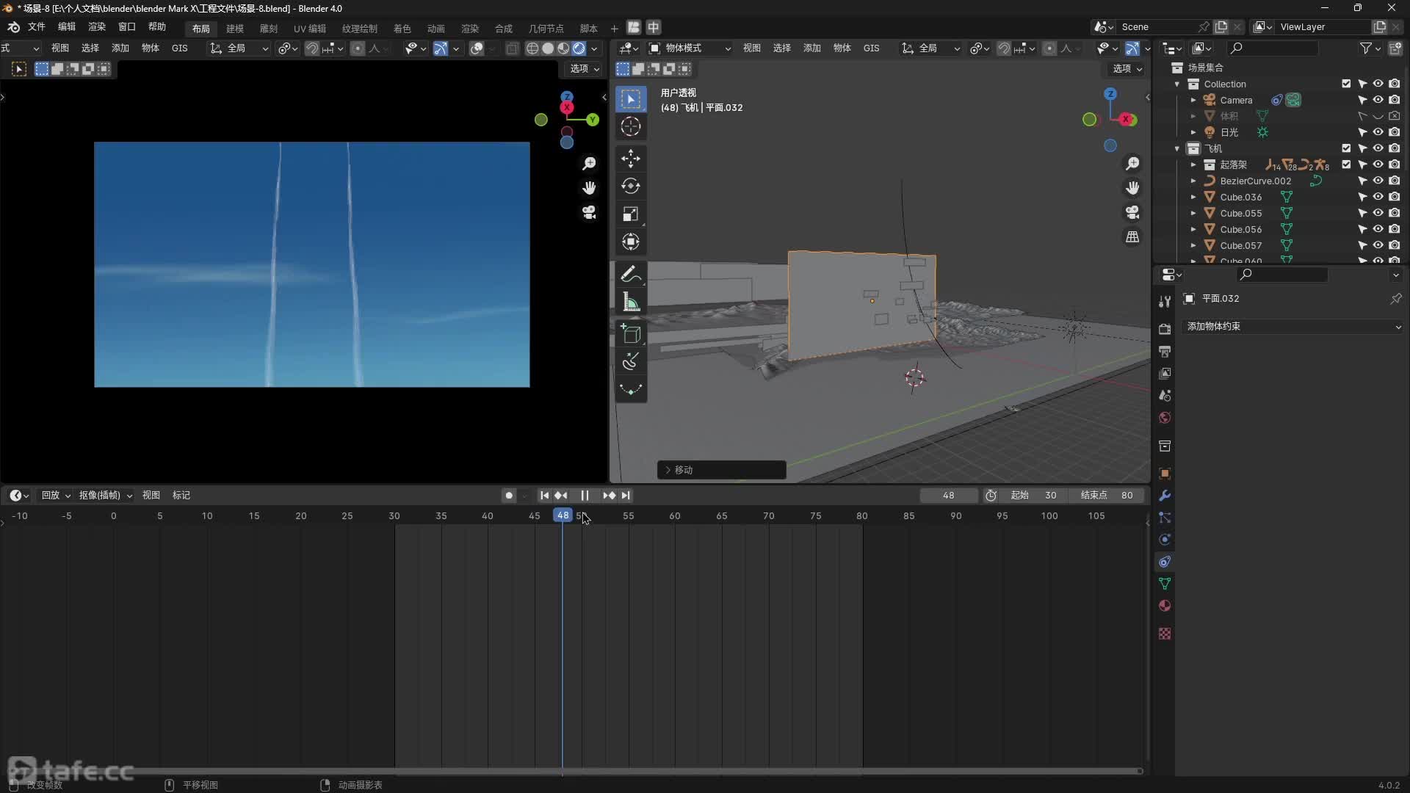Viewport: 1410px width, 793px height.
Task: Open the timeline 标记 menu
Action: pyautogui.click(x=181, y=496)
